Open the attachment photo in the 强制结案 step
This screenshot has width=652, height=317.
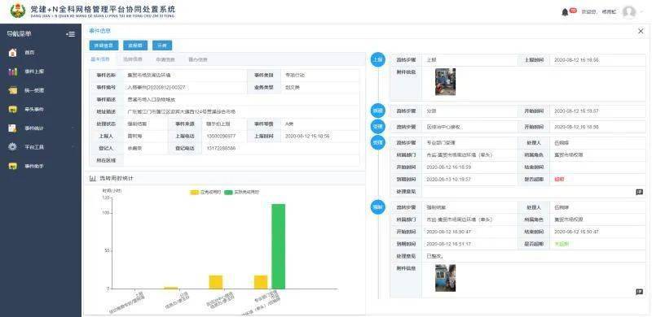445,278
